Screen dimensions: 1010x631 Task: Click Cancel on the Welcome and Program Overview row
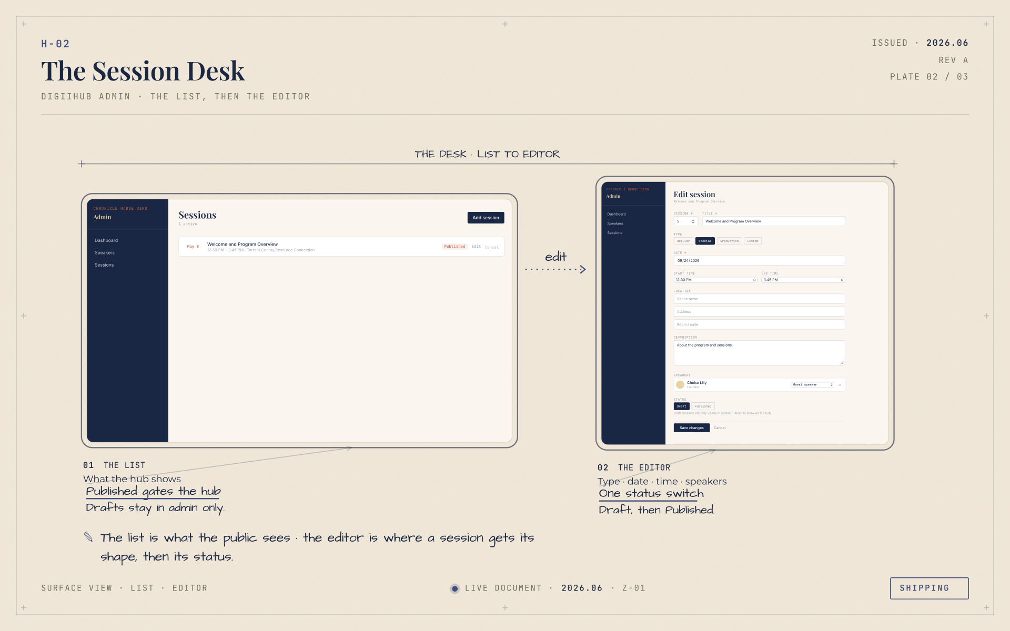(x=492, y=247)
